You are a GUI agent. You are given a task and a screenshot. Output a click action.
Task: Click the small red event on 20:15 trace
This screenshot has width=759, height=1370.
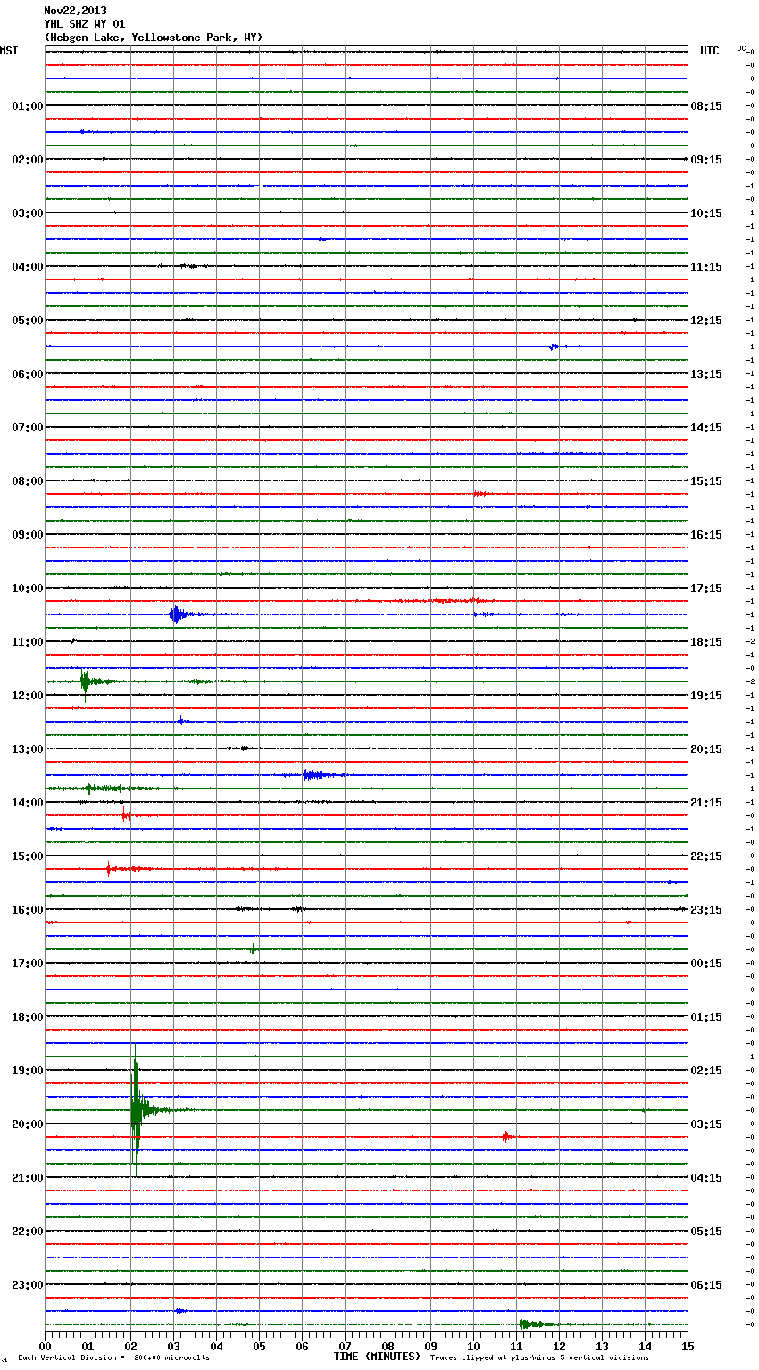505,1137
